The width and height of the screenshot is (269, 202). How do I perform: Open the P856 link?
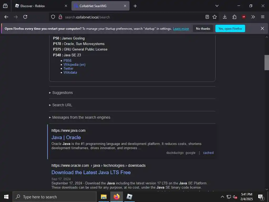point(68,60)
